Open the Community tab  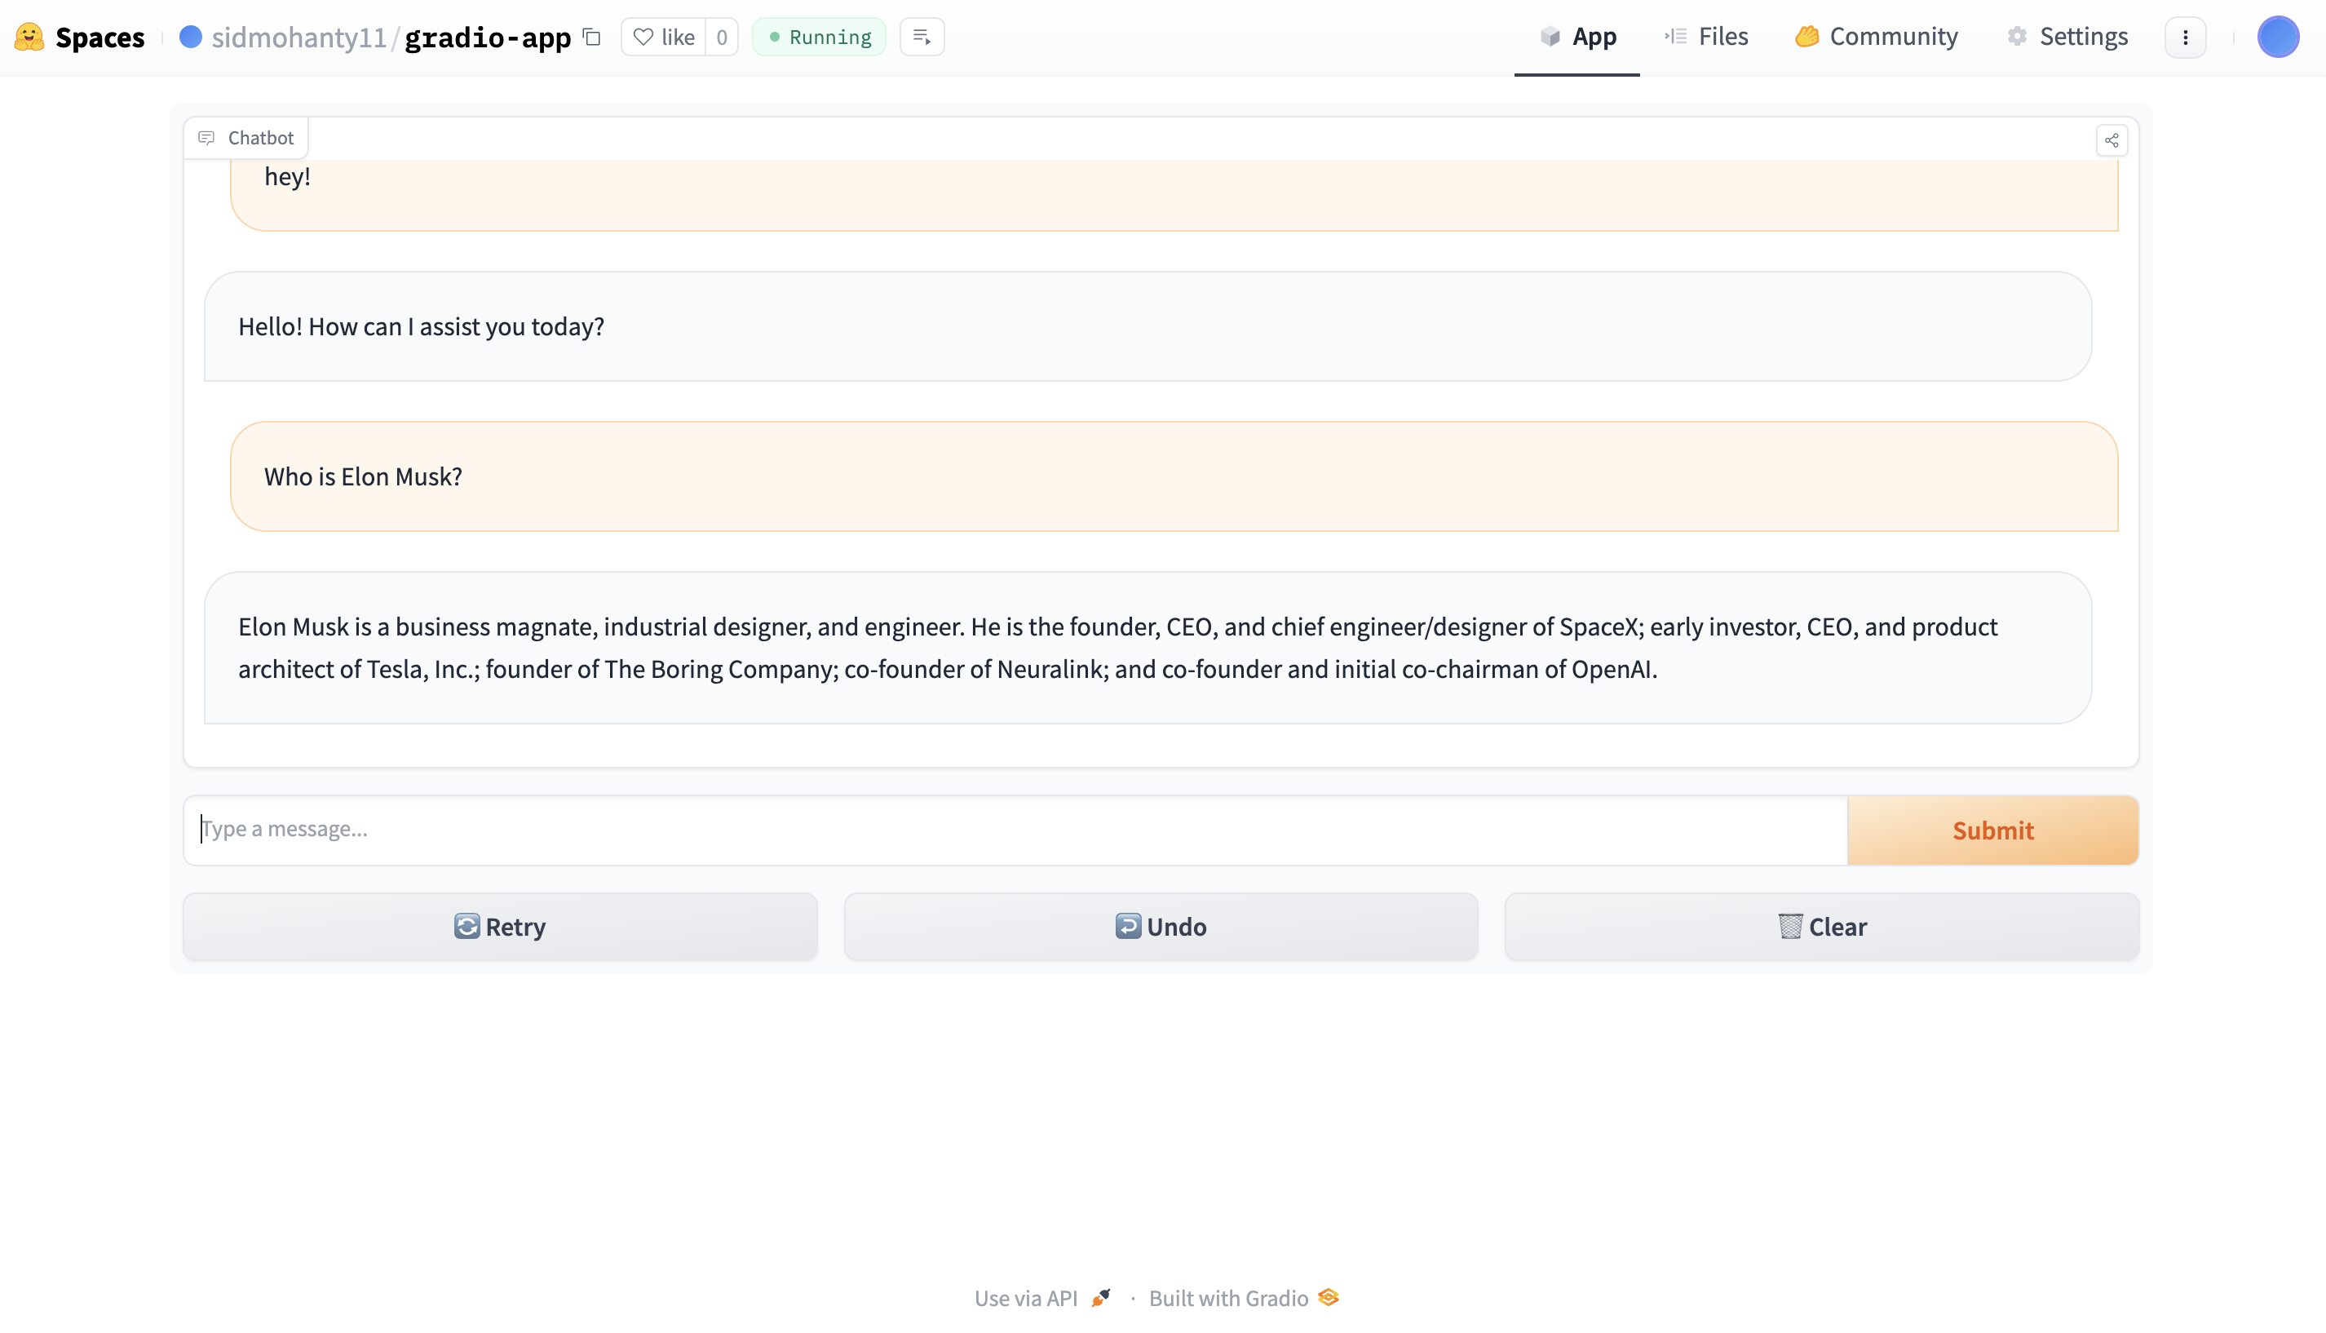click(x=1877, y=37)
